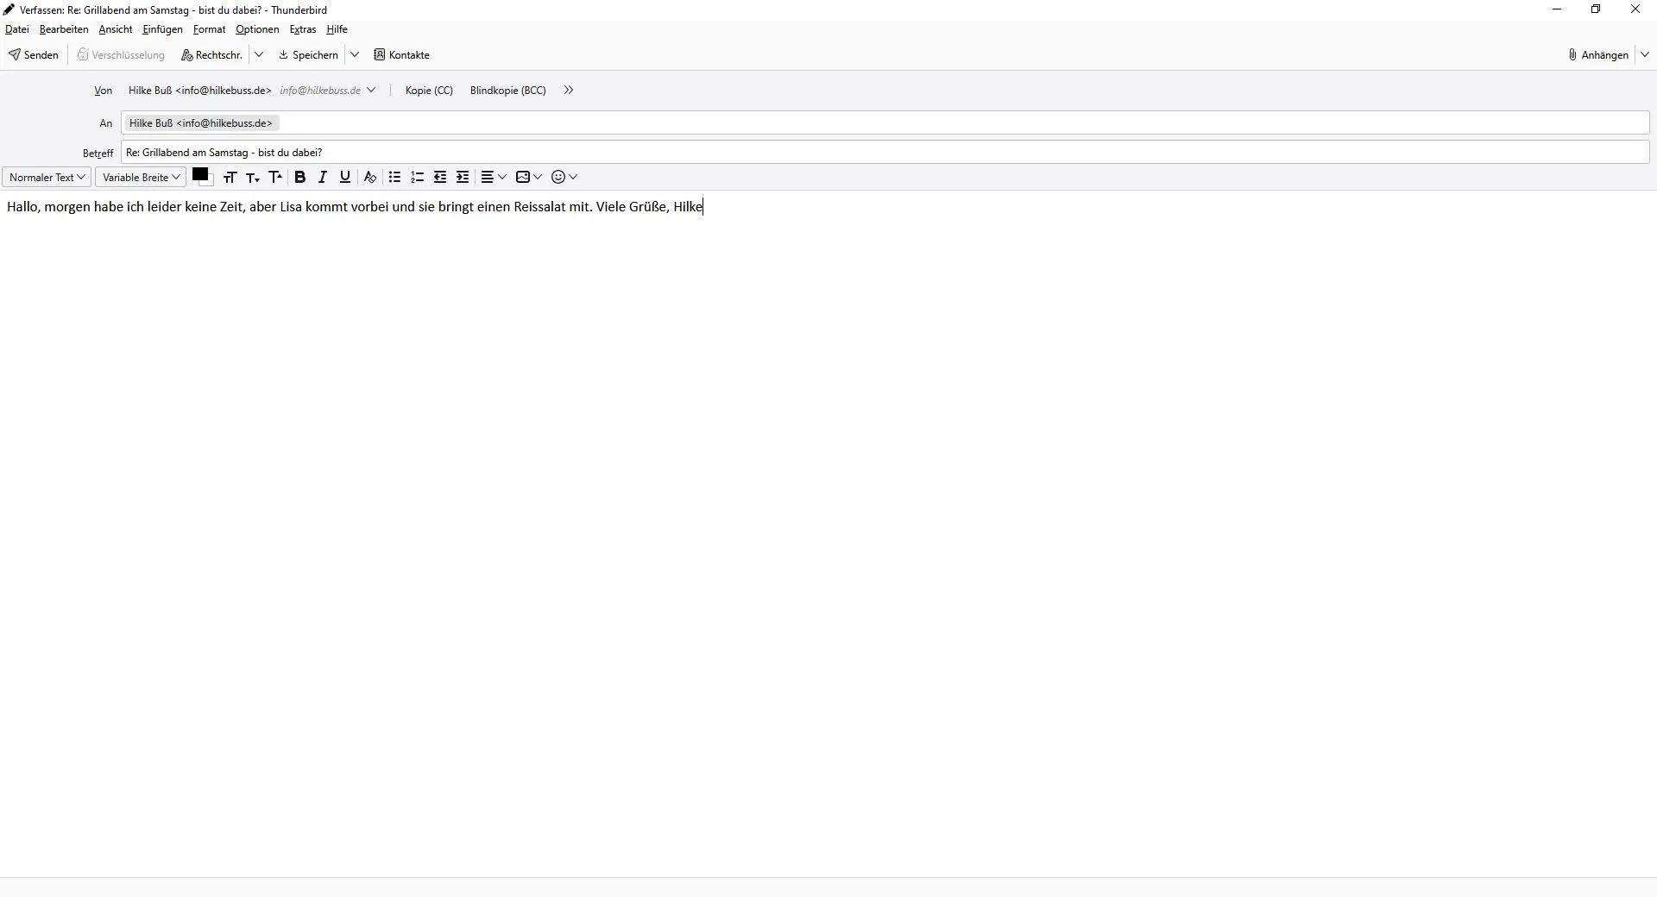Screen dimensions: 1657x897
Task: Open the Von sender identity dropdown
Action: point(252,91)
